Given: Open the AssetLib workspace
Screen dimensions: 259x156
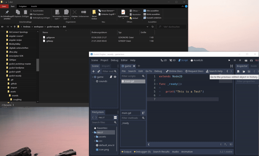Looking at the screenshot, I should [197, 60].
